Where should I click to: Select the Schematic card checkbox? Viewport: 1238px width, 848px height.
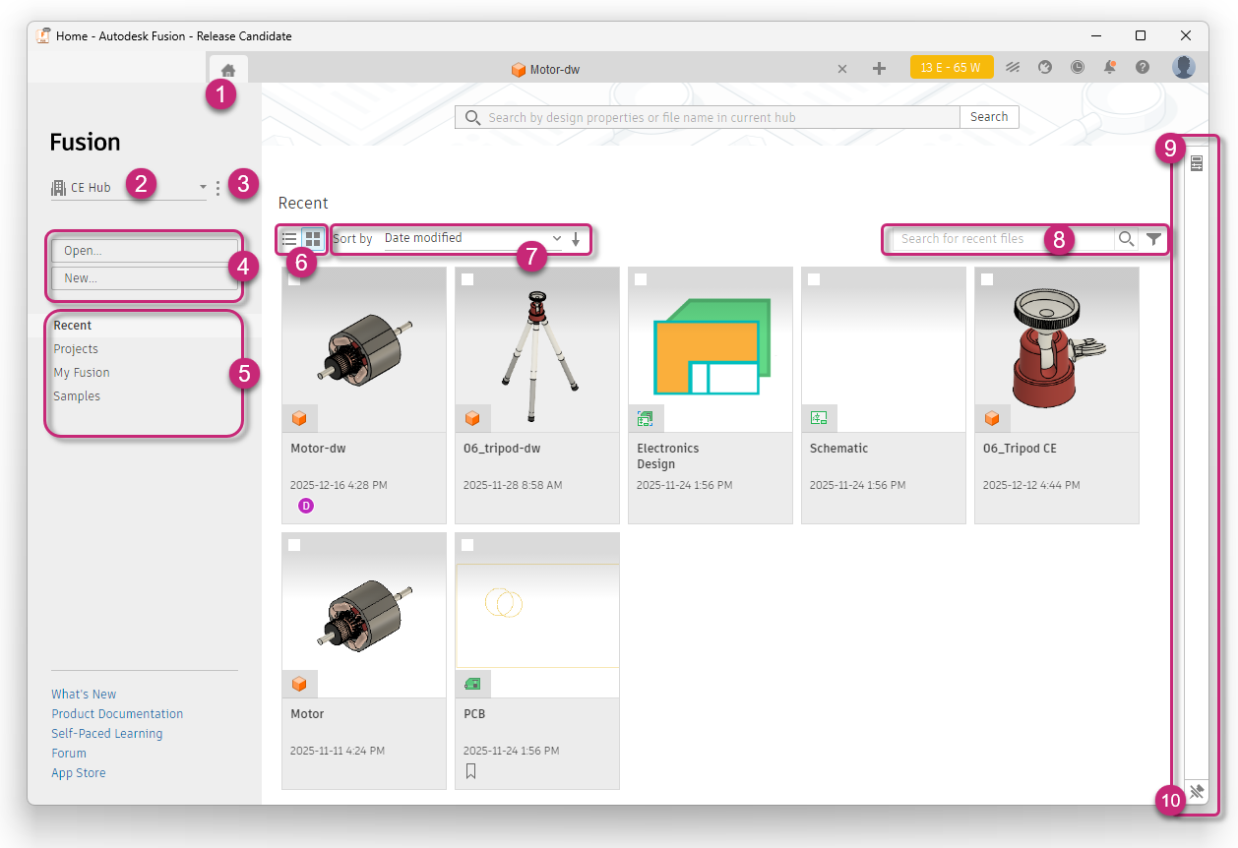click(814, 279)
